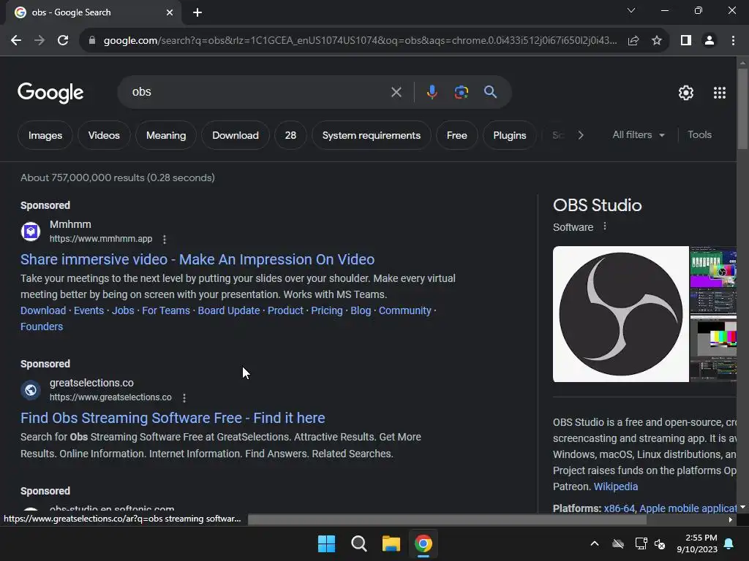Open Mmhmm Community sitelink
The width and height of the screenshot is (749, 561).
coord(405,310)
